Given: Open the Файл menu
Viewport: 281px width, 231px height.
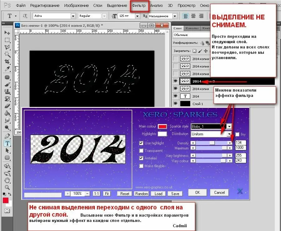Looking at the screenshot, I should tap(21, 6).
